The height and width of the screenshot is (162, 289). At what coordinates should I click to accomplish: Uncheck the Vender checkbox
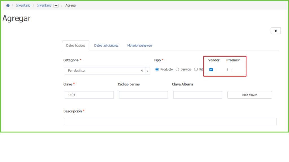[x=211, y=69]
